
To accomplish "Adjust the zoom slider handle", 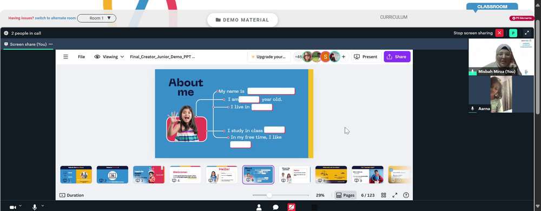I will click(269, 195).
